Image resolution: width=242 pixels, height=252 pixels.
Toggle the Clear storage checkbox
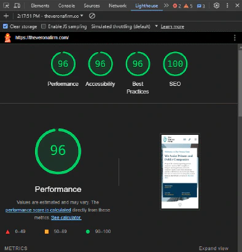6,26
